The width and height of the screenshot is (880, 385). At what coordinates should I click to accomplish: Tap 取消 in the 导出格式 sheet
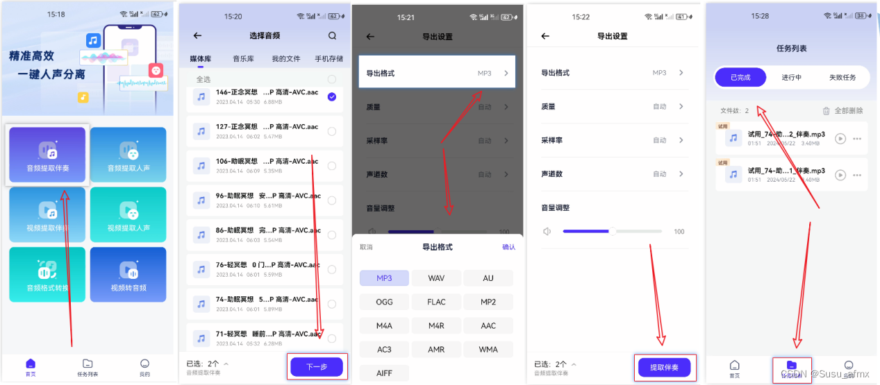point(366,247)
